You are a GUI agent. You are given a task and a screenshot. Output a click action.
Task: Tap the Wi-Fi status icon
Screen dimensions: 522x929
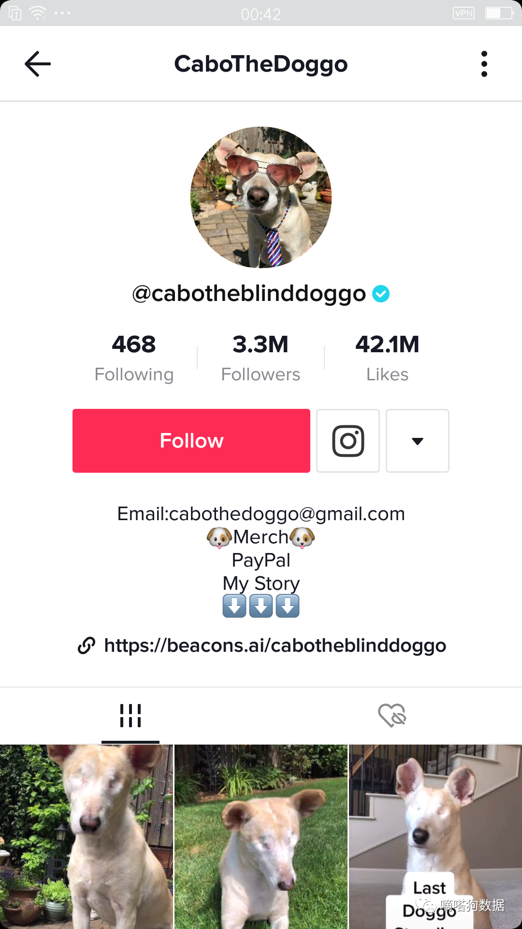pos(37,13)
